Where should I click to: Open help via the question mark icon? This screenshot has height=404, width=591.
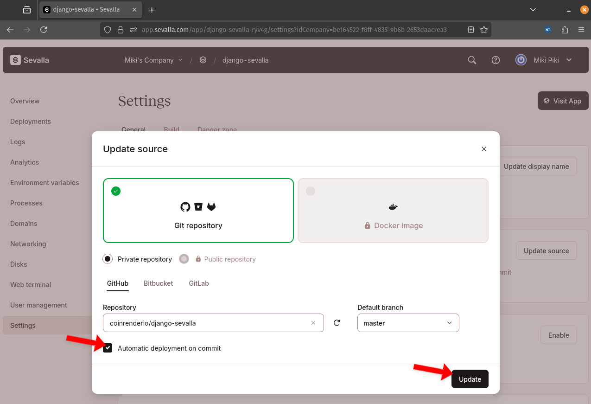pos(496,60)
